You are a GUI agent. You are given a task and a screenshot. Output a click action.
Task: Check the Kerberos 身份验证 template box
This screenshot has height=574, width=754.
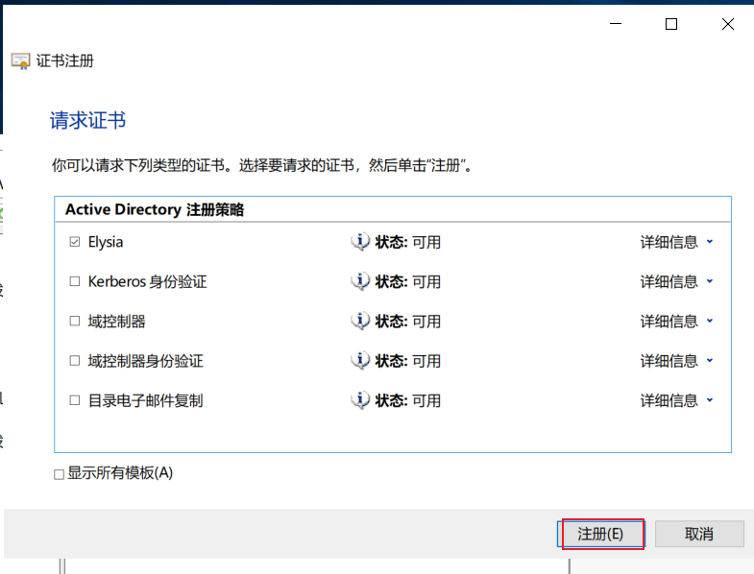click(x=75, y=281)
